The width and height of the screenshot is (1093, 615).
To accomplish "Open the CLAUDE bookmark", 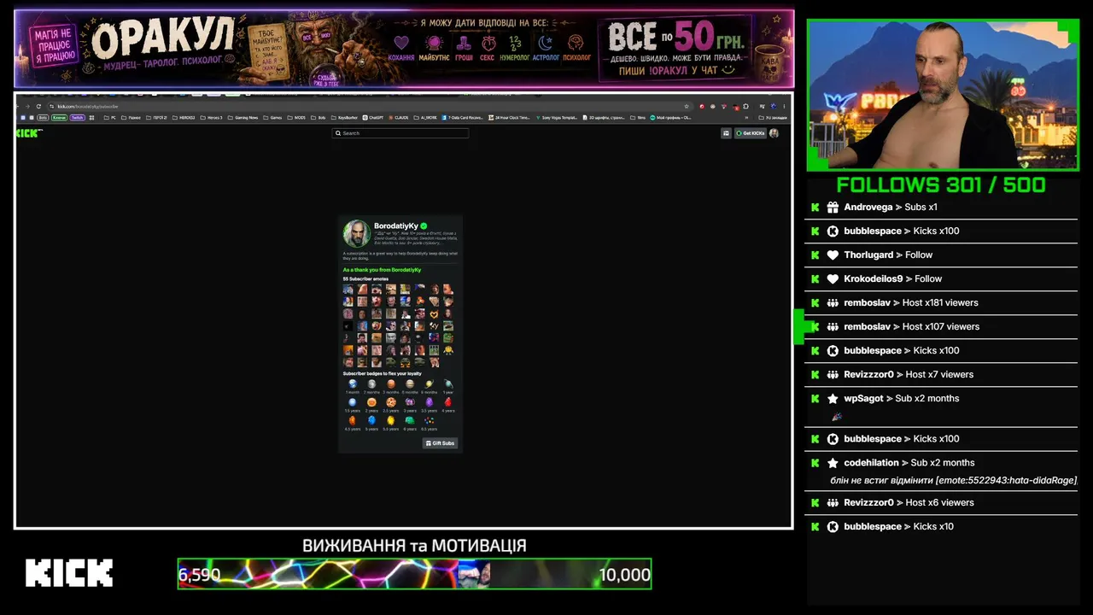I will coord(399,118).
